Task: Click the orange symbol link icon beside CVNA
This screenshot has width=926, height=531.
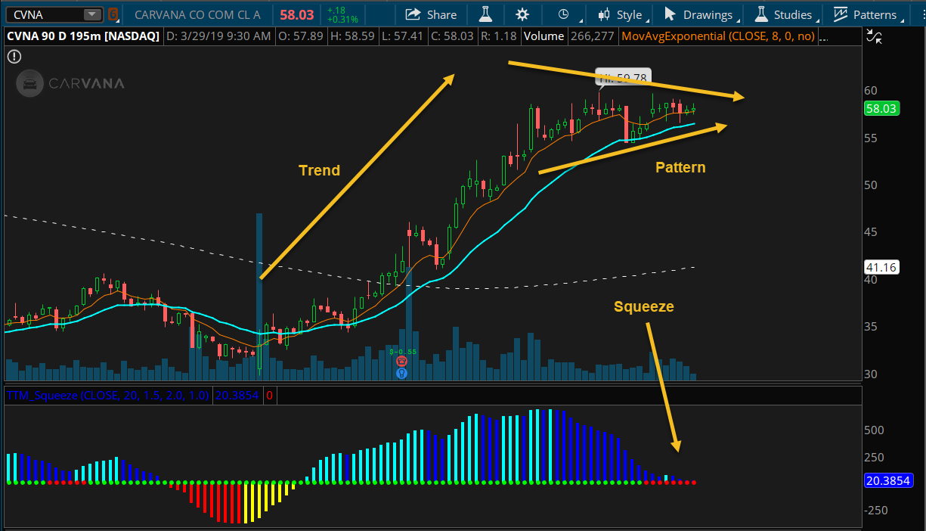Action: coord(113,14)
